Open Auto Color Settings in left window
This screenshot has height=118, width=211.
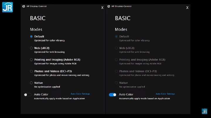point(80,94)
